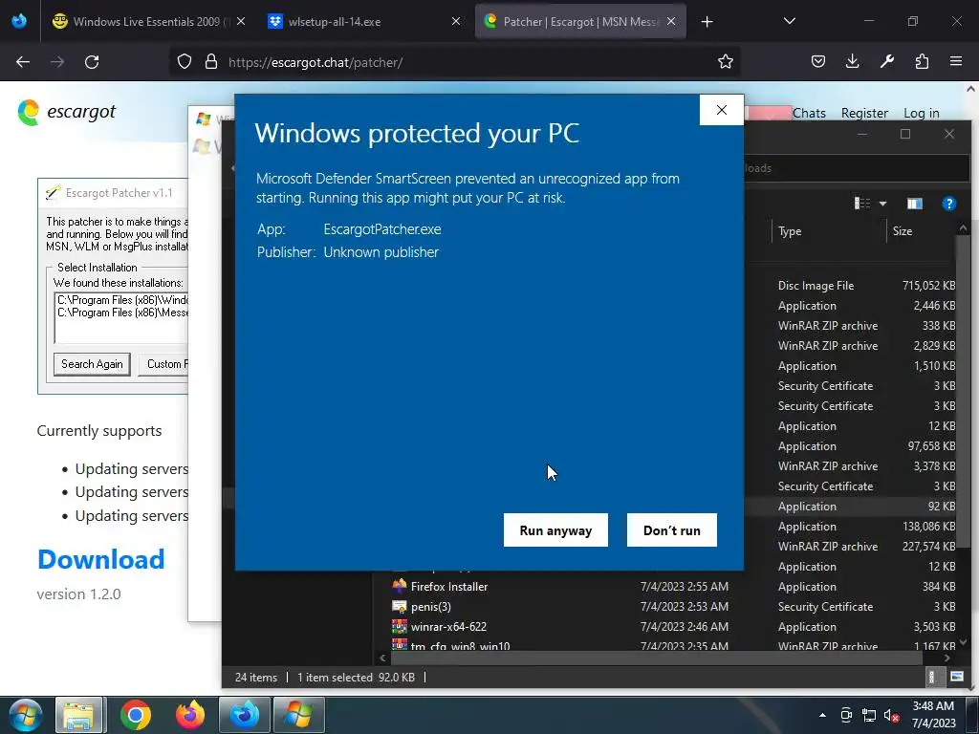Close the Windows protected your PC dialog
Image resolution: width=979 pixels, height=734 pixels.
(x=721, y=110)
